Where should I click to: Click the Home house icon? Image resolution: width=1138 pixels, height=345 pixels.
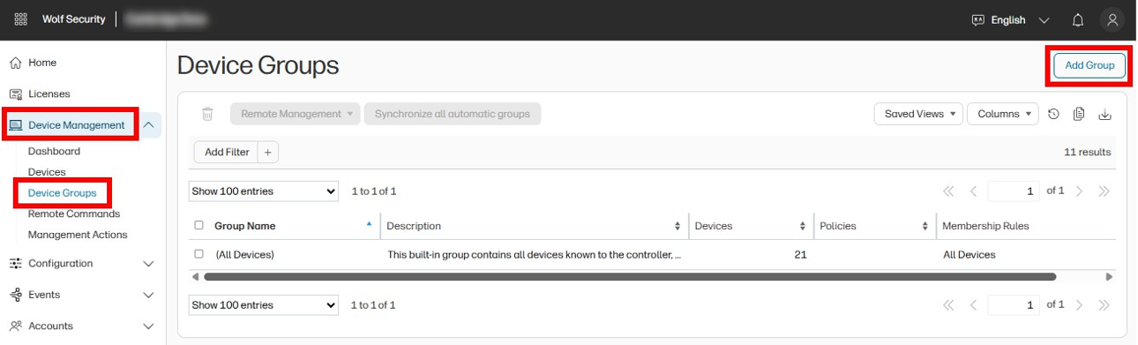(15, 63)
